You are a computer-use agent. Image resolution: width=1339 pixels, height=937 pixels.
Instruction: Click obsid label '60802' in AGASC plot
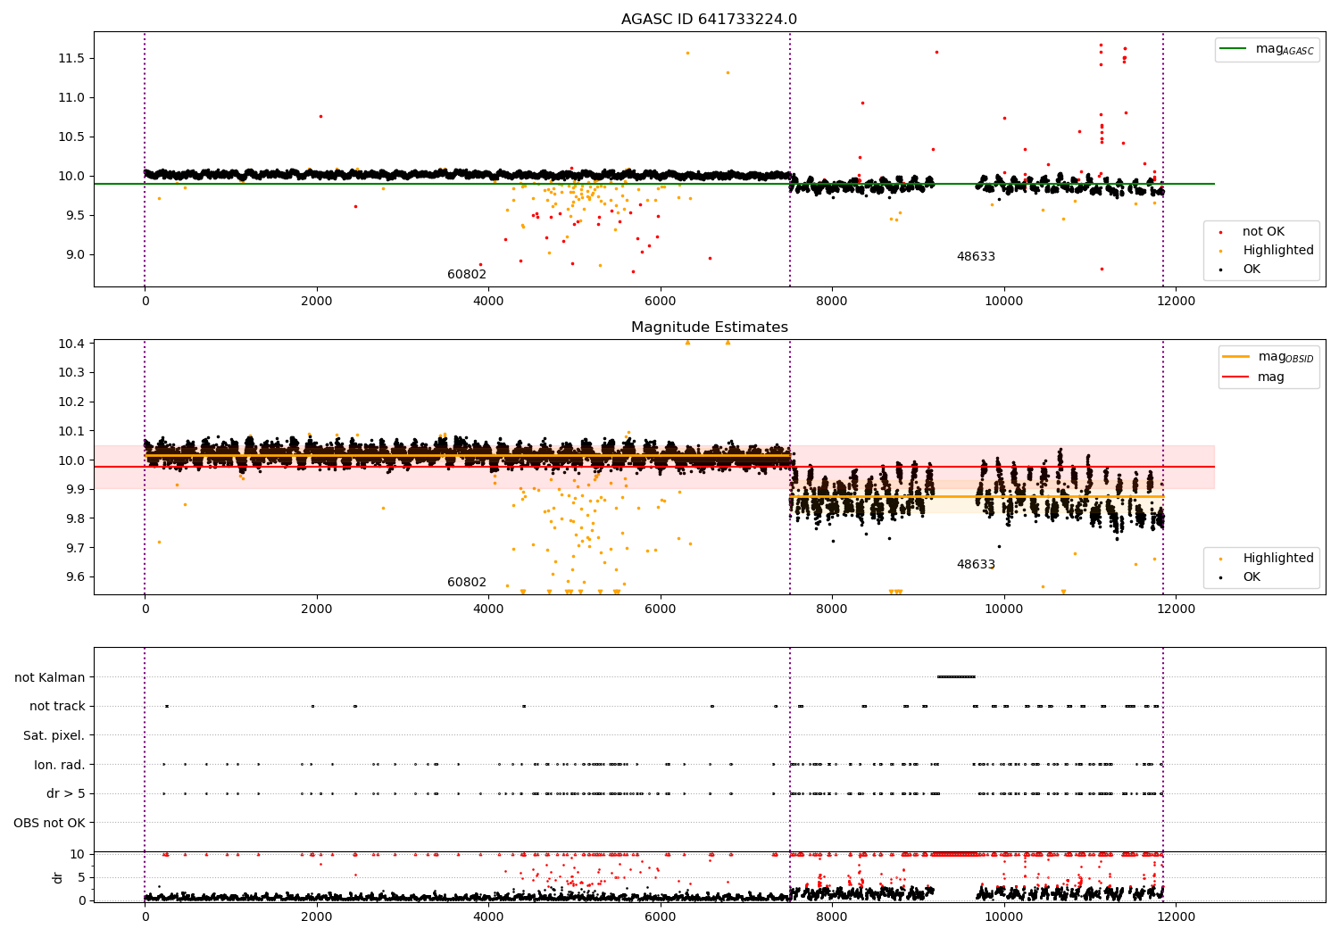click(x=467, y=275)
